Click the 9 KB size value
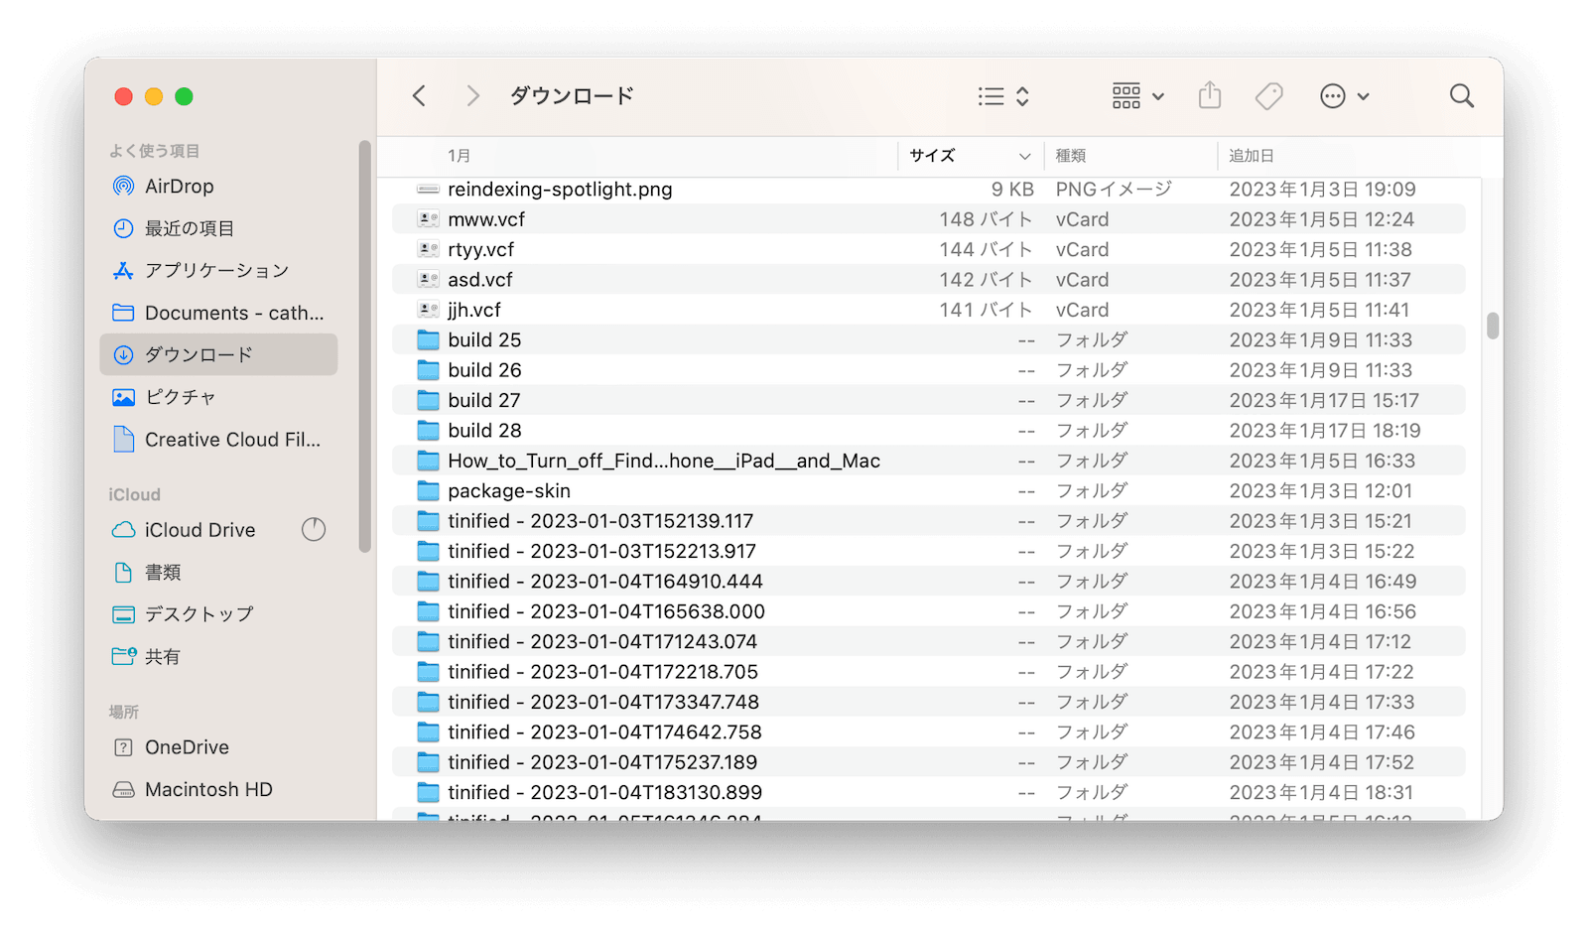Viewport: 1588px width, 932px height. [1012, 190]
